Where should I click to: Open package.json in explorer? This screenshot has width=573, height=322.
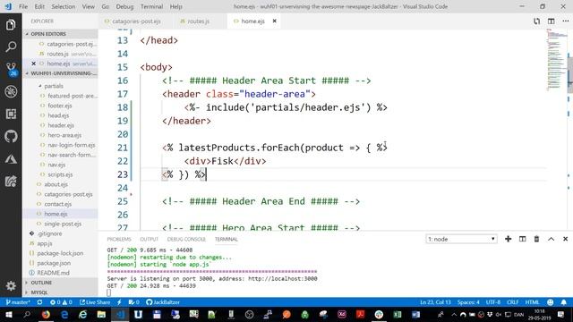pyautogui.click(x=54, y=263)
